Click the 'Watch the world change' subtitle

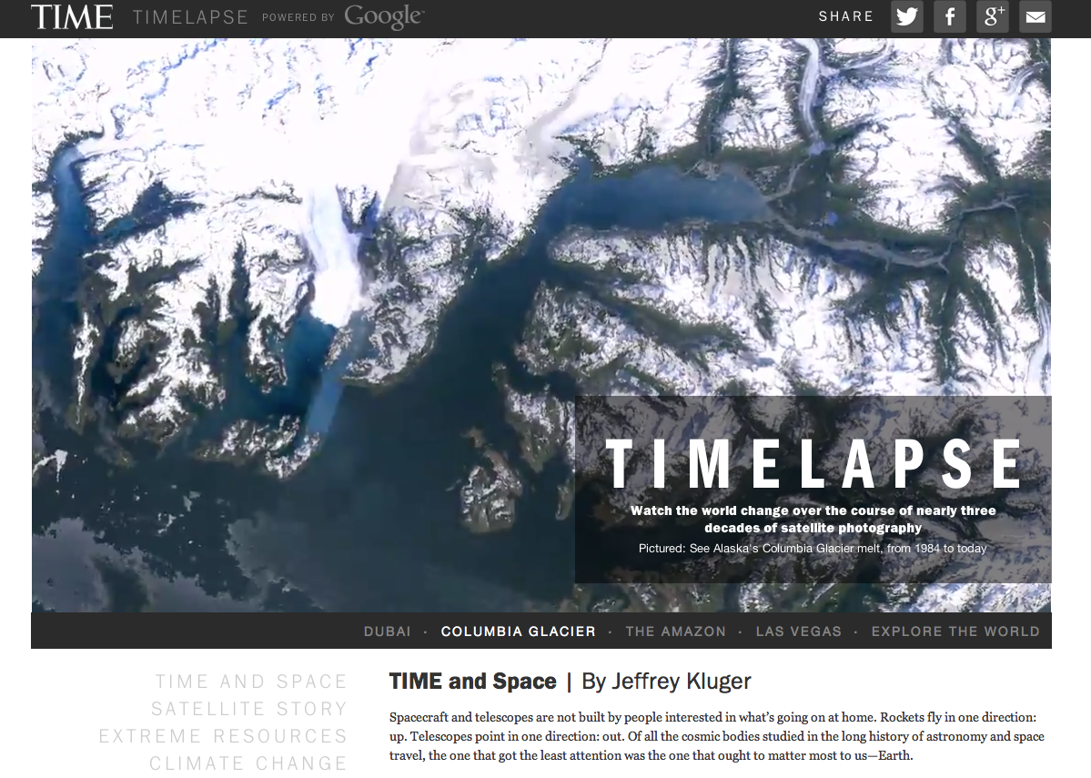(x=813, y=520)
